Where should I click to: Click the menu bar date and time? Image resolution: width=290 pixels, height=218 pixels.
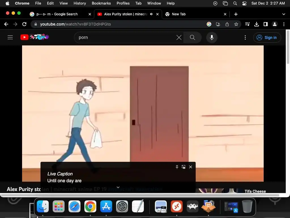click(268, 3)
